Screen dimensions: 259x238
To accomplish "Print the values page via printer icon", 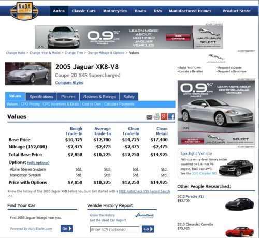I will [156, 116].
